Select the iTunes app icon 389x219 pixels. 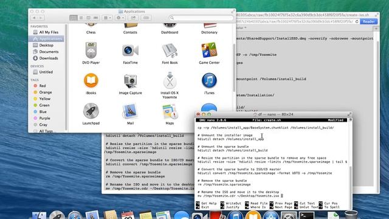pyautogui.click(x=209, y=80)
